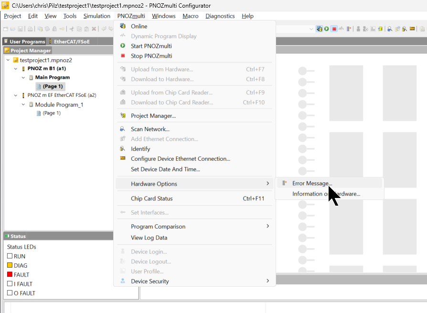The width and height of the screenshot is (427, 313).
Task: Click the Identify device toolbar icon
Action: (x=405, y=29)
